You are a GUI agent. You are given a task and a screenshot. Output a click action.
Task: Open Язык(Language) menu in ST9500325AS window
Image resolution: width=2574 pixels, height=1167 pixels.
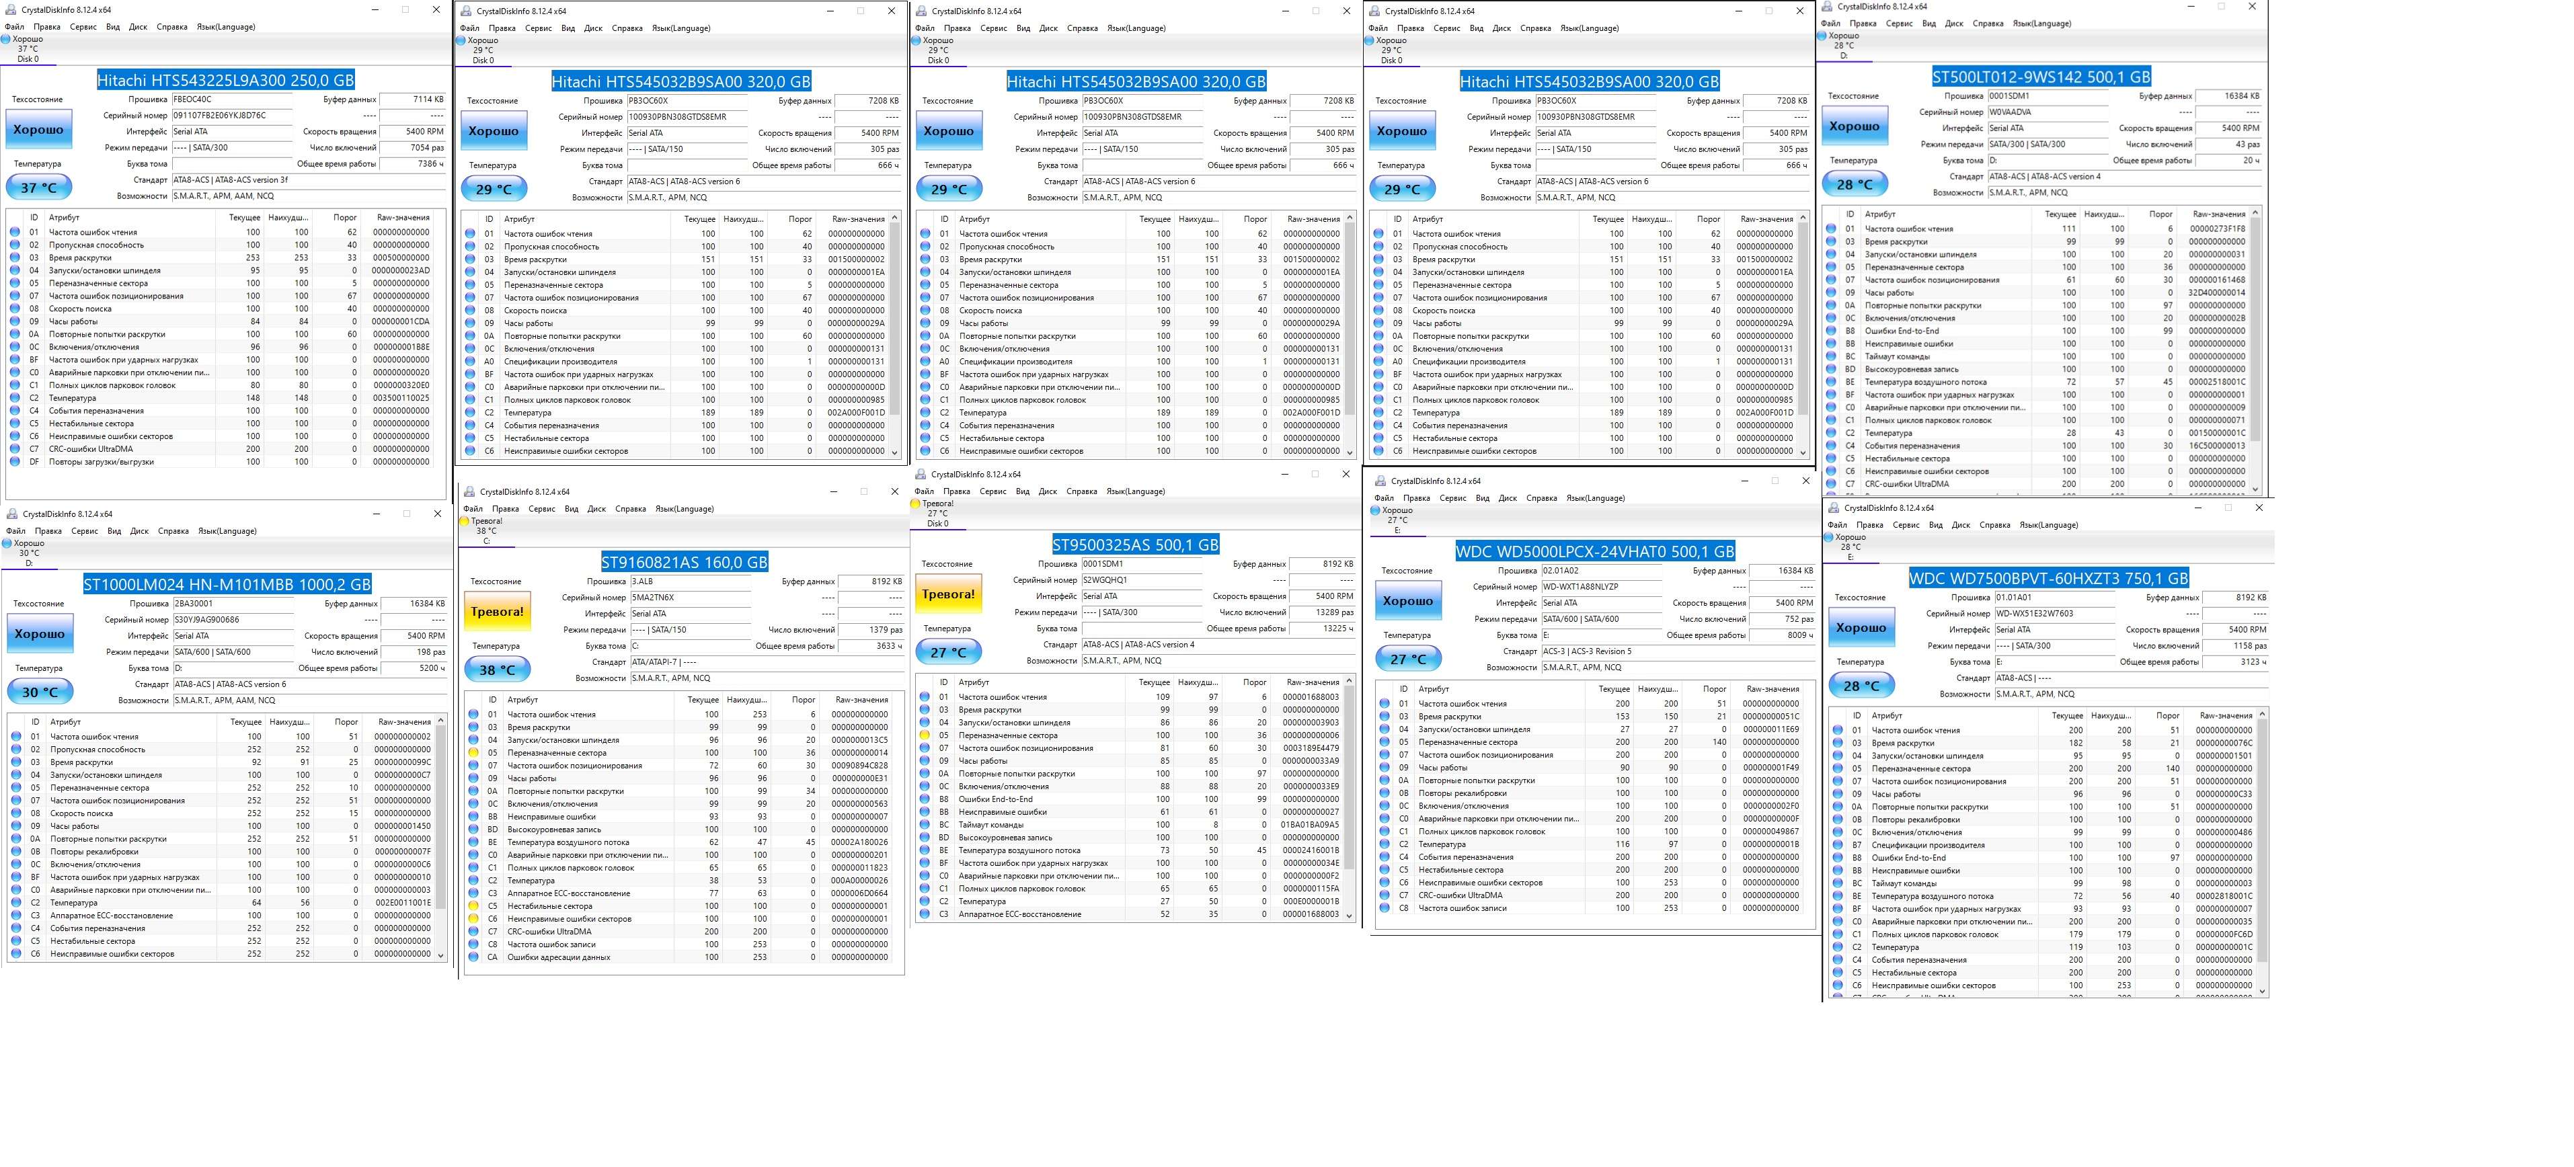coord(1135,491)
